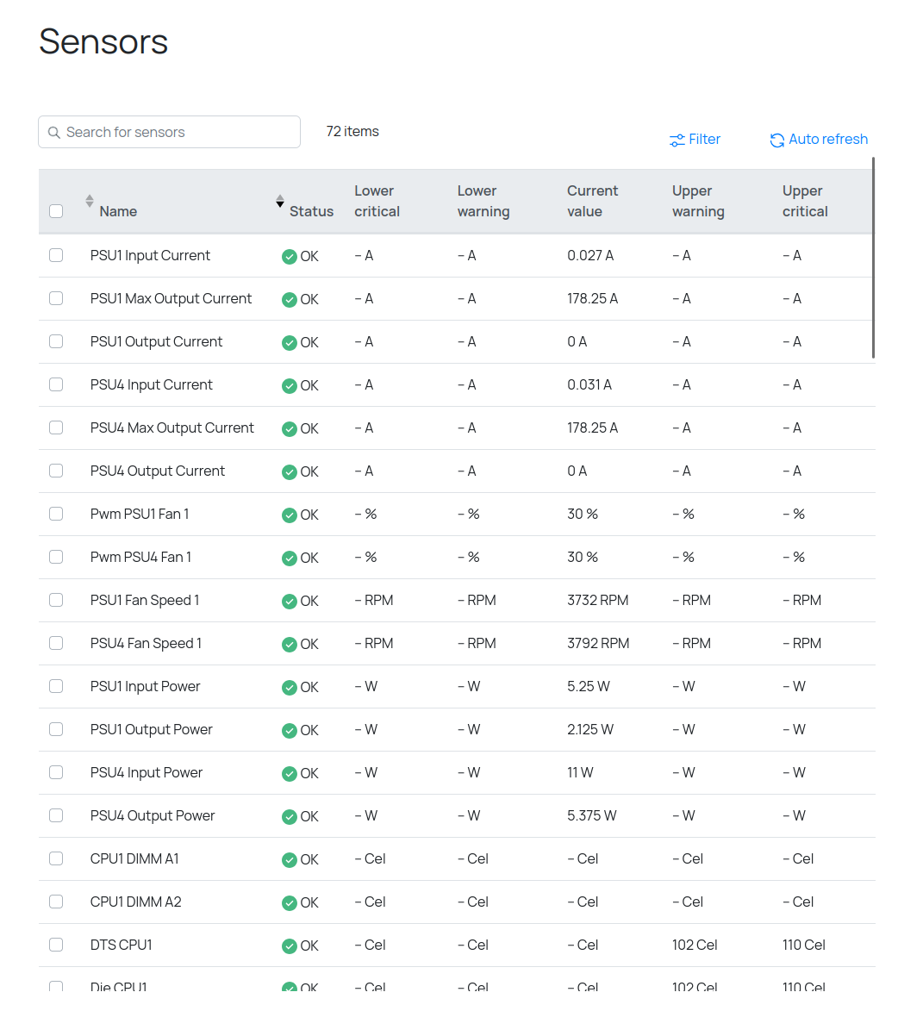Click the Status column header label
The width and height of the screenshot is (898, 1011).
[x=311, y=211]
